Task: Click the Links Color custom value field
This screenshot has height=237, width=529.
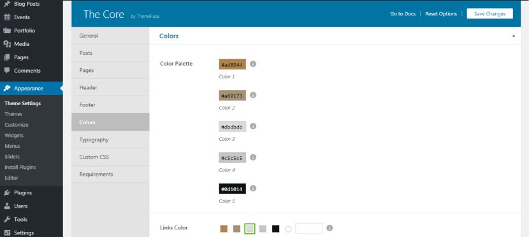Action: pyautogui.click(x=309, y=228)
